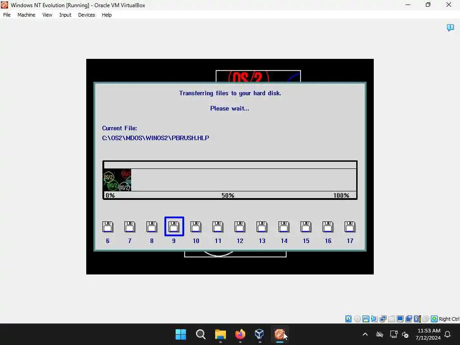Click the Right Ctrl host key label
This screenshot has width=460, height=345.
point(449,319)
